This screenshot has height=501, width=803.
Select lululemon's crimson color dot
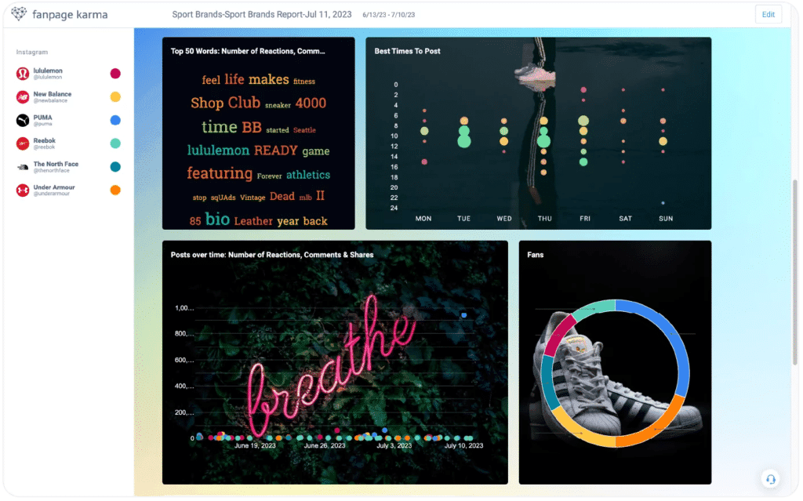pos(115,74)
